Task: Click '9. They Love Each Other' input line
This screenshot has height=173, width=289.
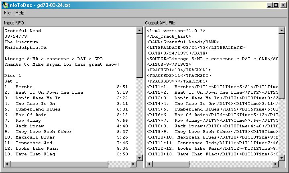Action: coord(38,132)
